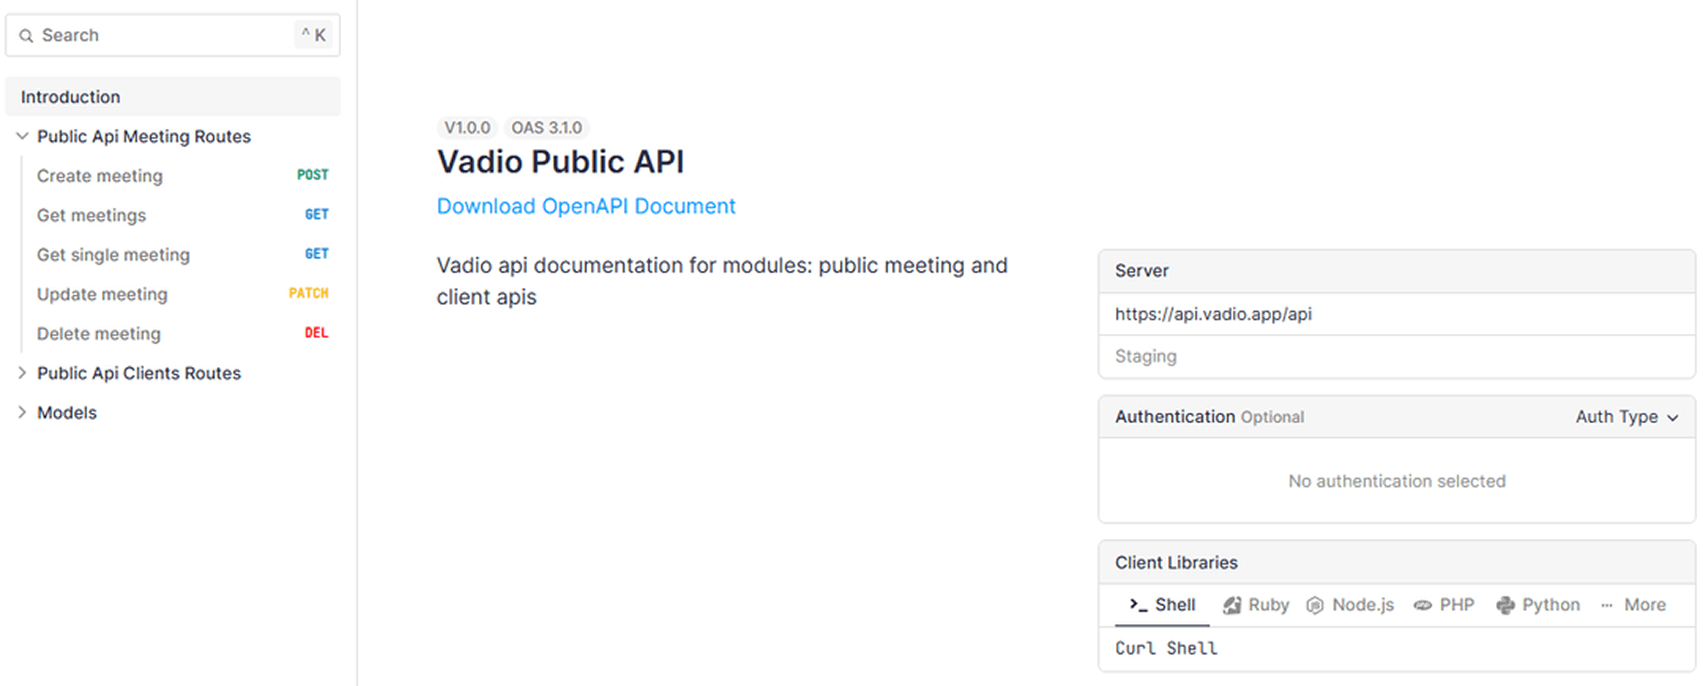Collapse Public Api Meeting Routes section
The height and width of the screenshot is (686, 1703).
(x=22, y=136)
